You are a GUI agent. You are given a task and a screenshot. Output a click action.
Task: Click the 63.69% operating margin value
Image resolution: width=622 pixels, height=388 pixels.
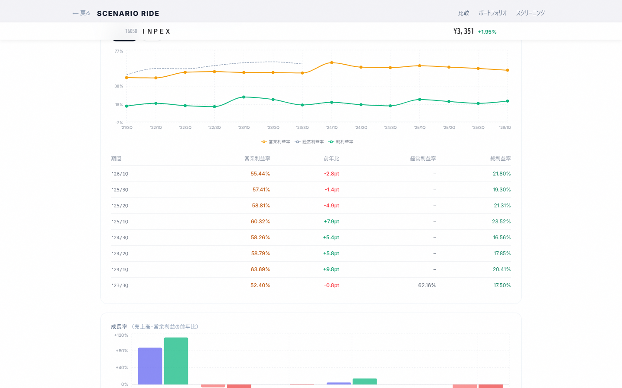tap(260, 269)
